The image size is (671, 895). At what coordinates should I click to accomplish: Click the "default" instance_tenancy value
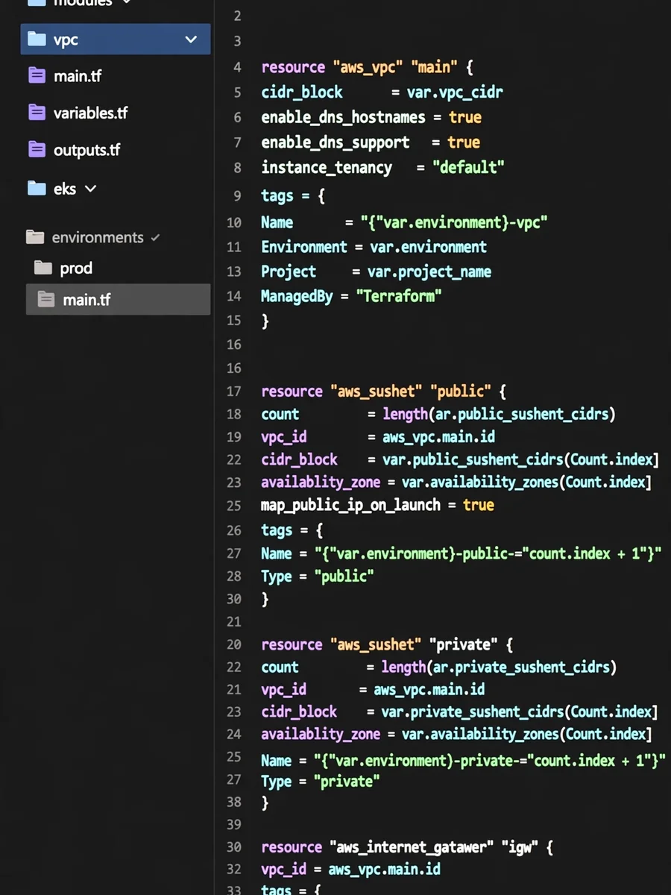pyautogui.click(x=469, y=167)
